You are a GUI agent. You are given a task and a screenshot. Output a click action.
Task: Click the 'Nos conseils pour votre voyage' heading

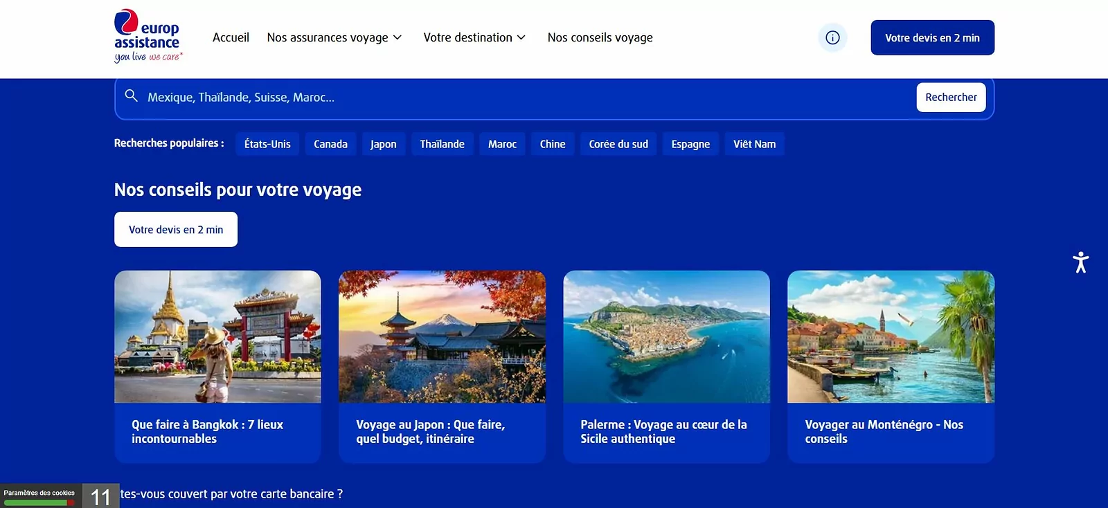point(238,190)
